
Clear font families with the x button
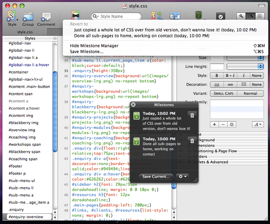(232, 124)
